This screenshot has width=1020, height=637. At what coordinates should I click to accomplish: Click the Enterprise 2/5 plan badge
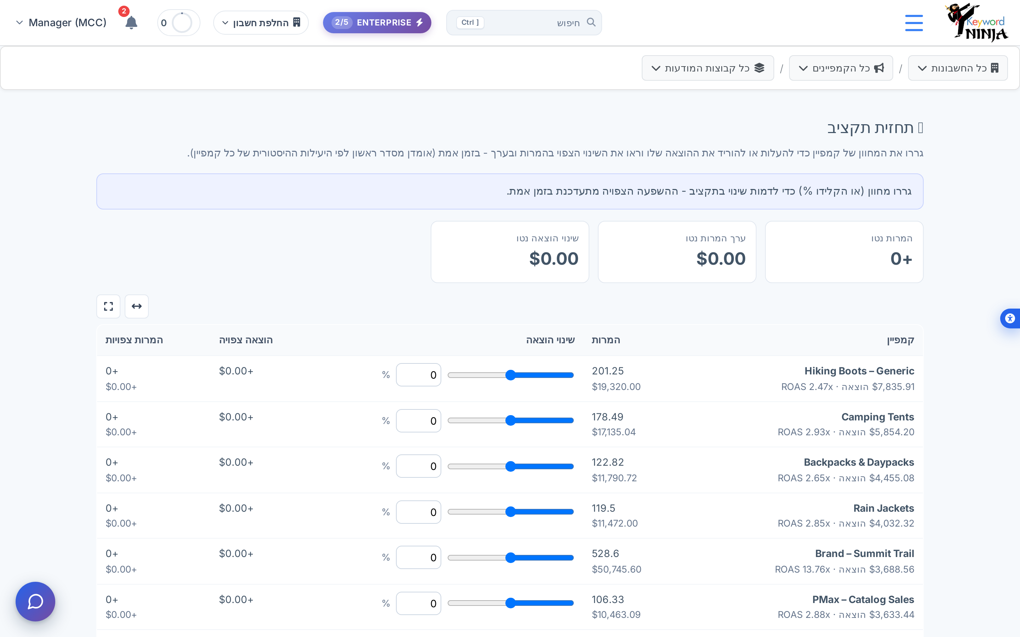(x=377, y=23)
